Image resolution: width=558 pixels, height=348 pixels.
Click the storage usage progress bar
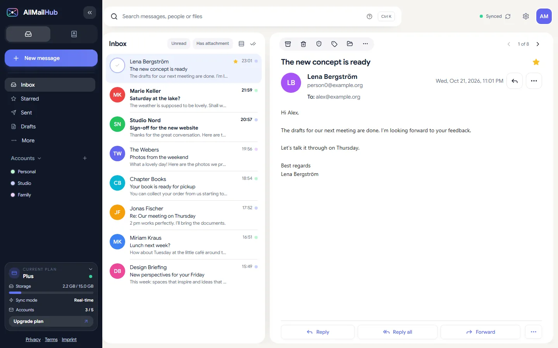(51, 293)
